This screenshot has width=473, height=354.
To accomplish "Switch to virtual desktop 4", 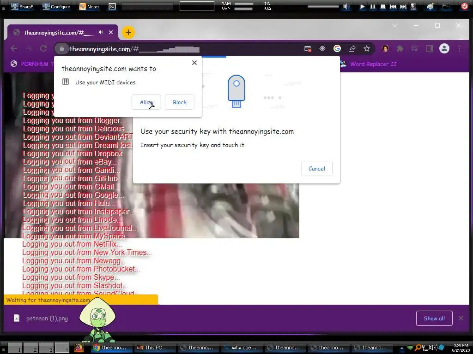I will (x=62, y=348).
